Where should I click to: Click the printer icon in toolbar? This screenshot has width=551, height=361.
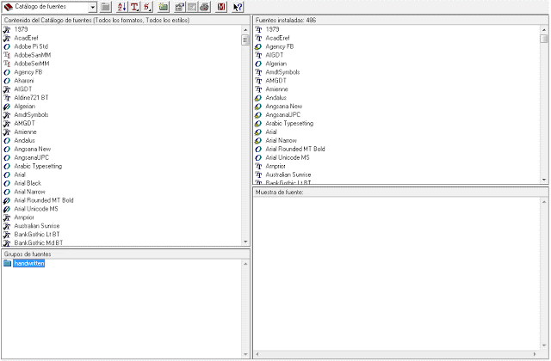(204, 7)
